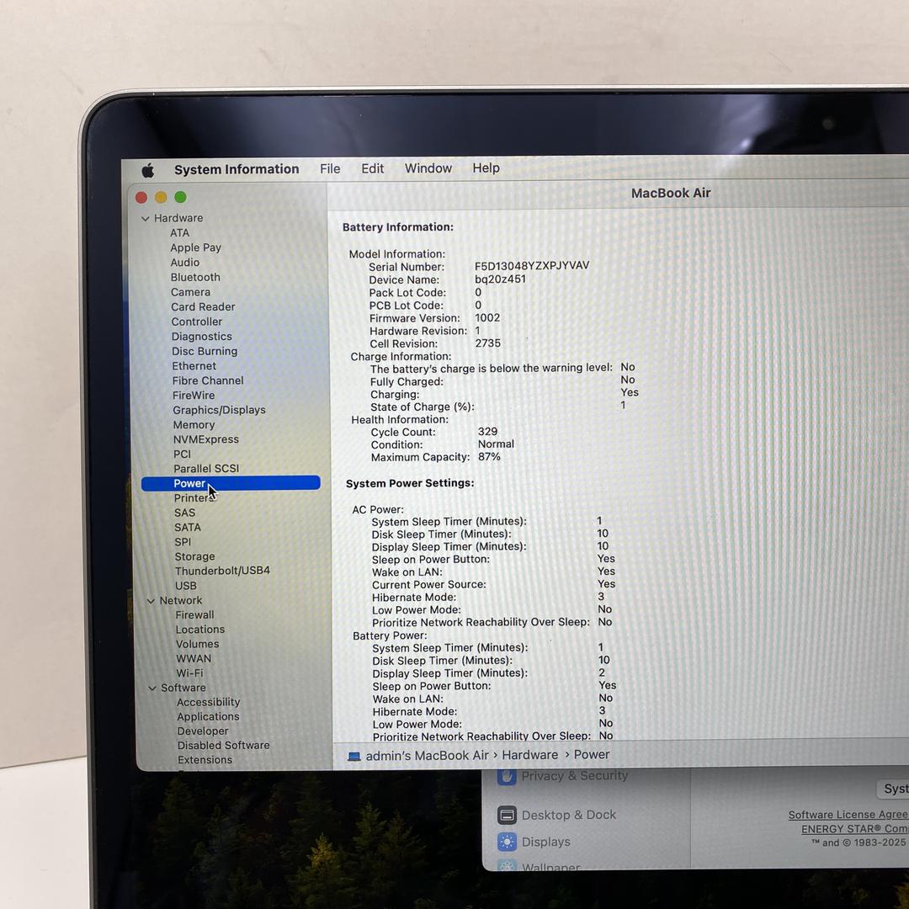This screenshot has height=909, width=909.
Task: Select SAS in the sidebar
Action: click(x=185, y=513)
